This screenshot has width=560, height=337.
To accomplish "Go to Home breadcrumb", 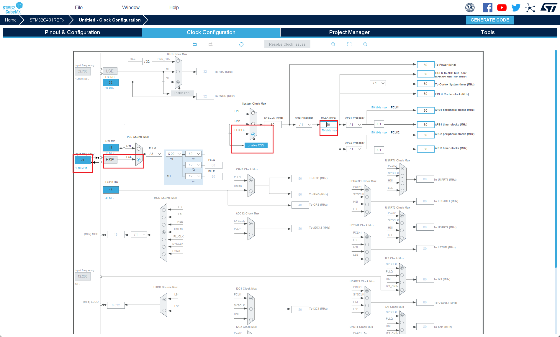I will (x=11, y=20).
